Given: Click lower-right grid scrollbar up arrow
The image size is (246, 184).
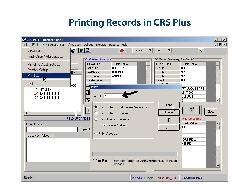Looking at the screenshot, I should (217, 123).
